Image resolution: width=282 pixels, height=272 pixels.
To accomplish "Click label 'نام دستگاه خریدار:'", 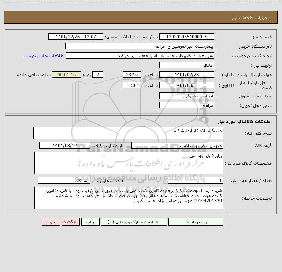I will (255, 46).
